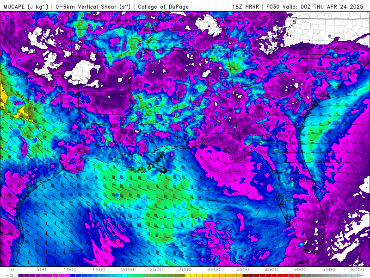The width and height of the screenshot is (370, 278).
Task: Click the right arrow end of the color bar
Action: (360, 276)
